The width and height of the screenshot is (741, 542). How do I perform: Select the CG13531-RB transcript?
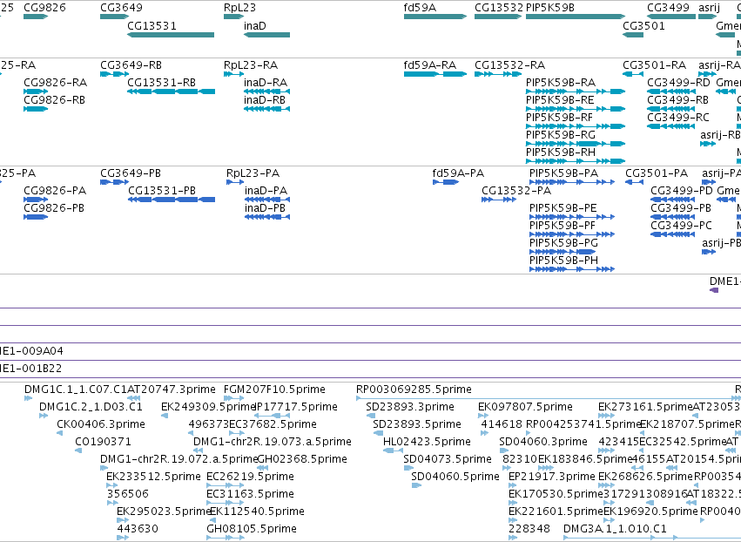171,91
